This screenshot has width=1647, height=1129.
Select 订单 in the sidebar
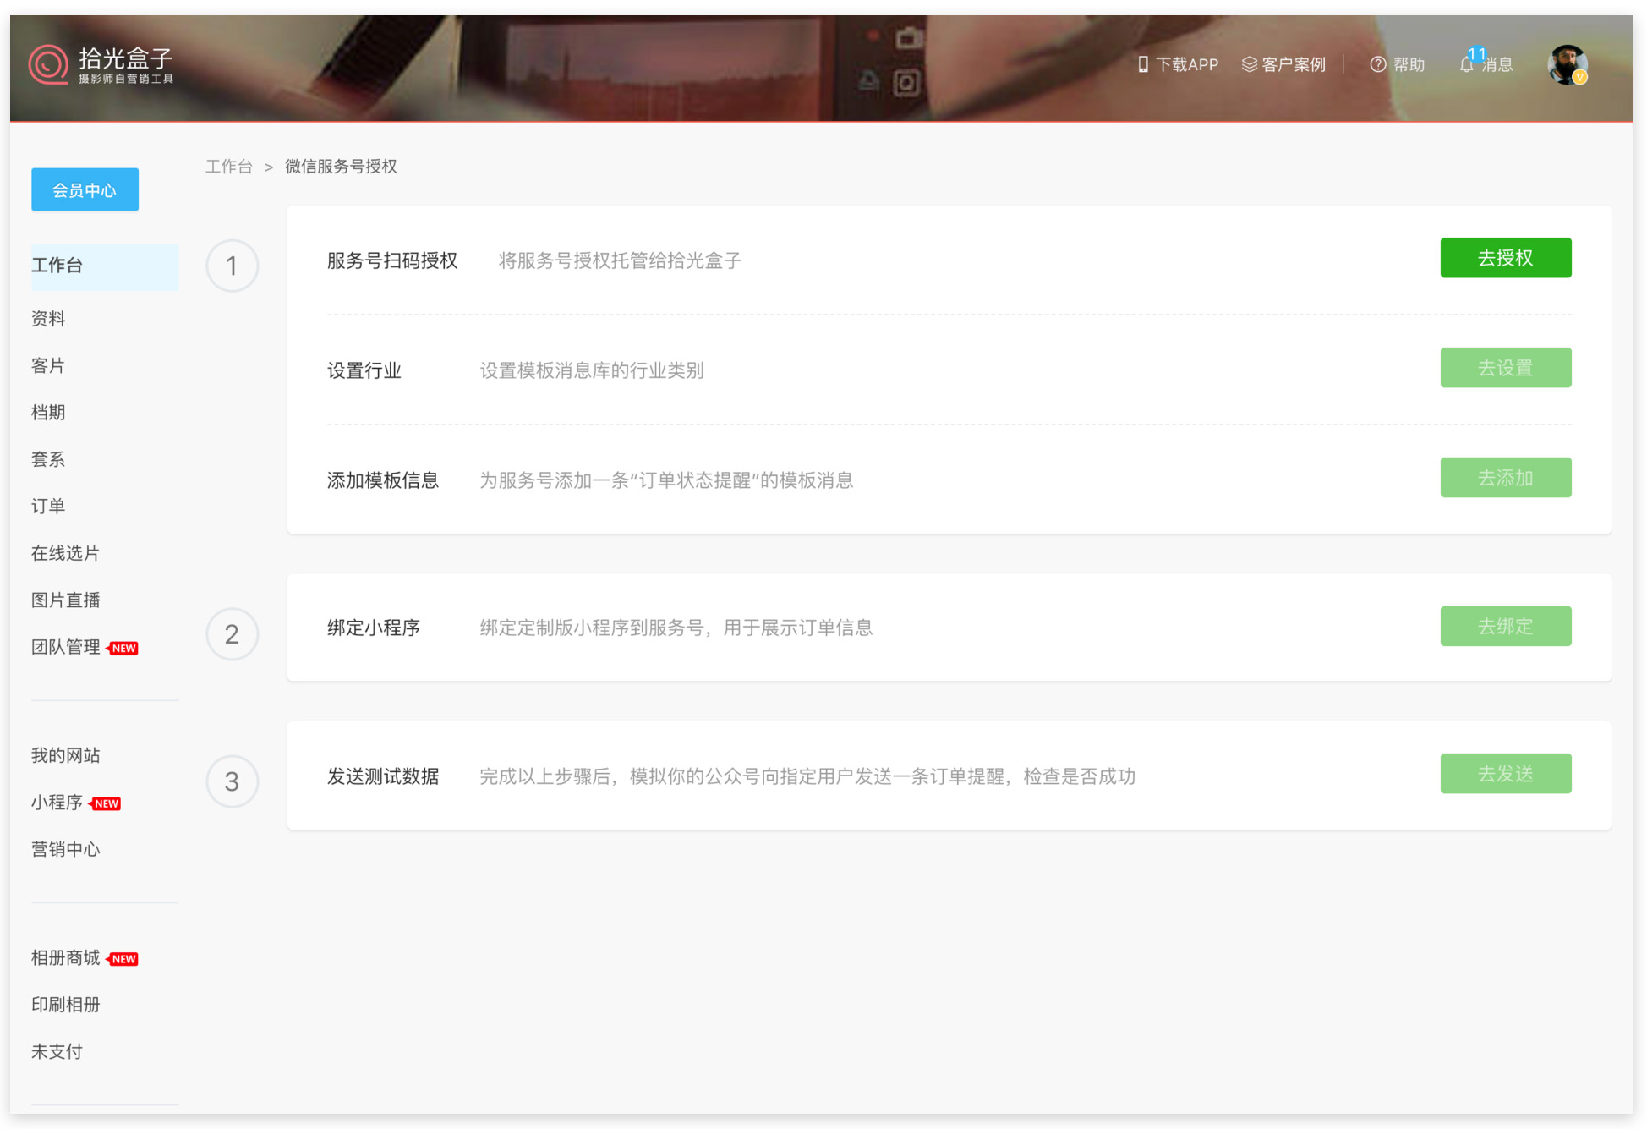48,506
